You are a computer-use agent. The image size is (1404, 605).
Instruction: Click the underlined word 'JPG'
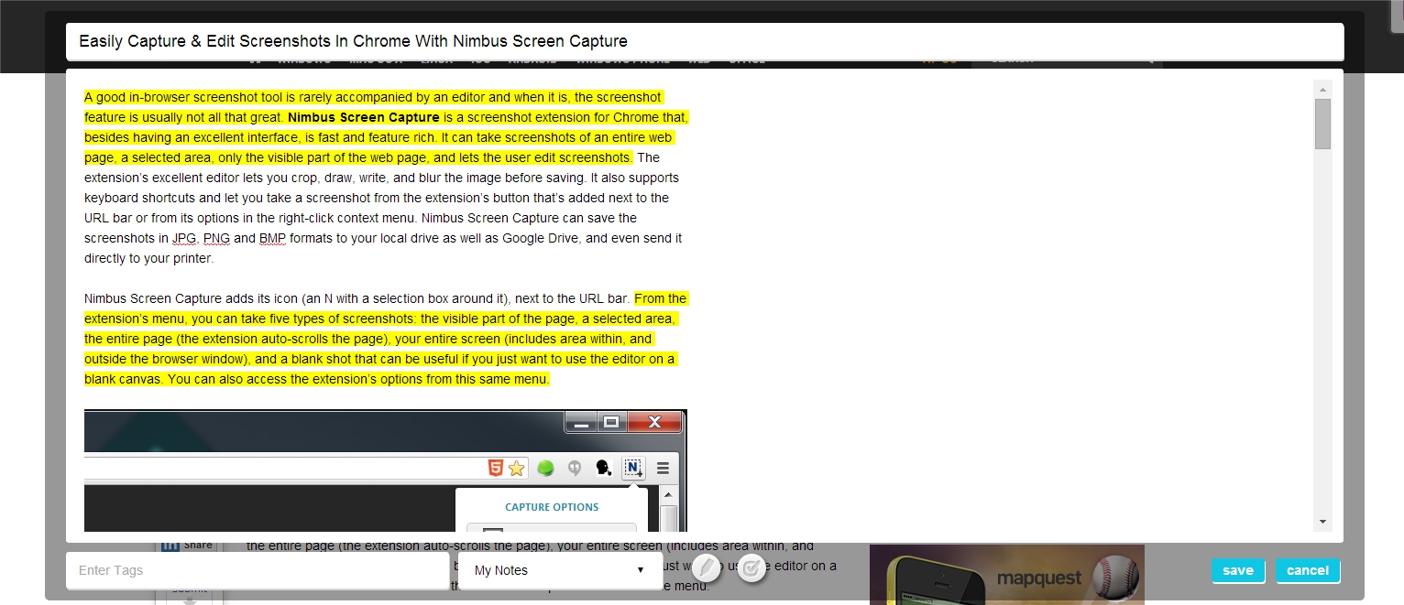(185, 238)
